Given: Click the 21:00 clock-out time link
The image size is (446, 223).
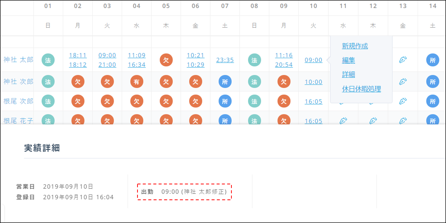Looking at the screenshot, I should 107,65.
